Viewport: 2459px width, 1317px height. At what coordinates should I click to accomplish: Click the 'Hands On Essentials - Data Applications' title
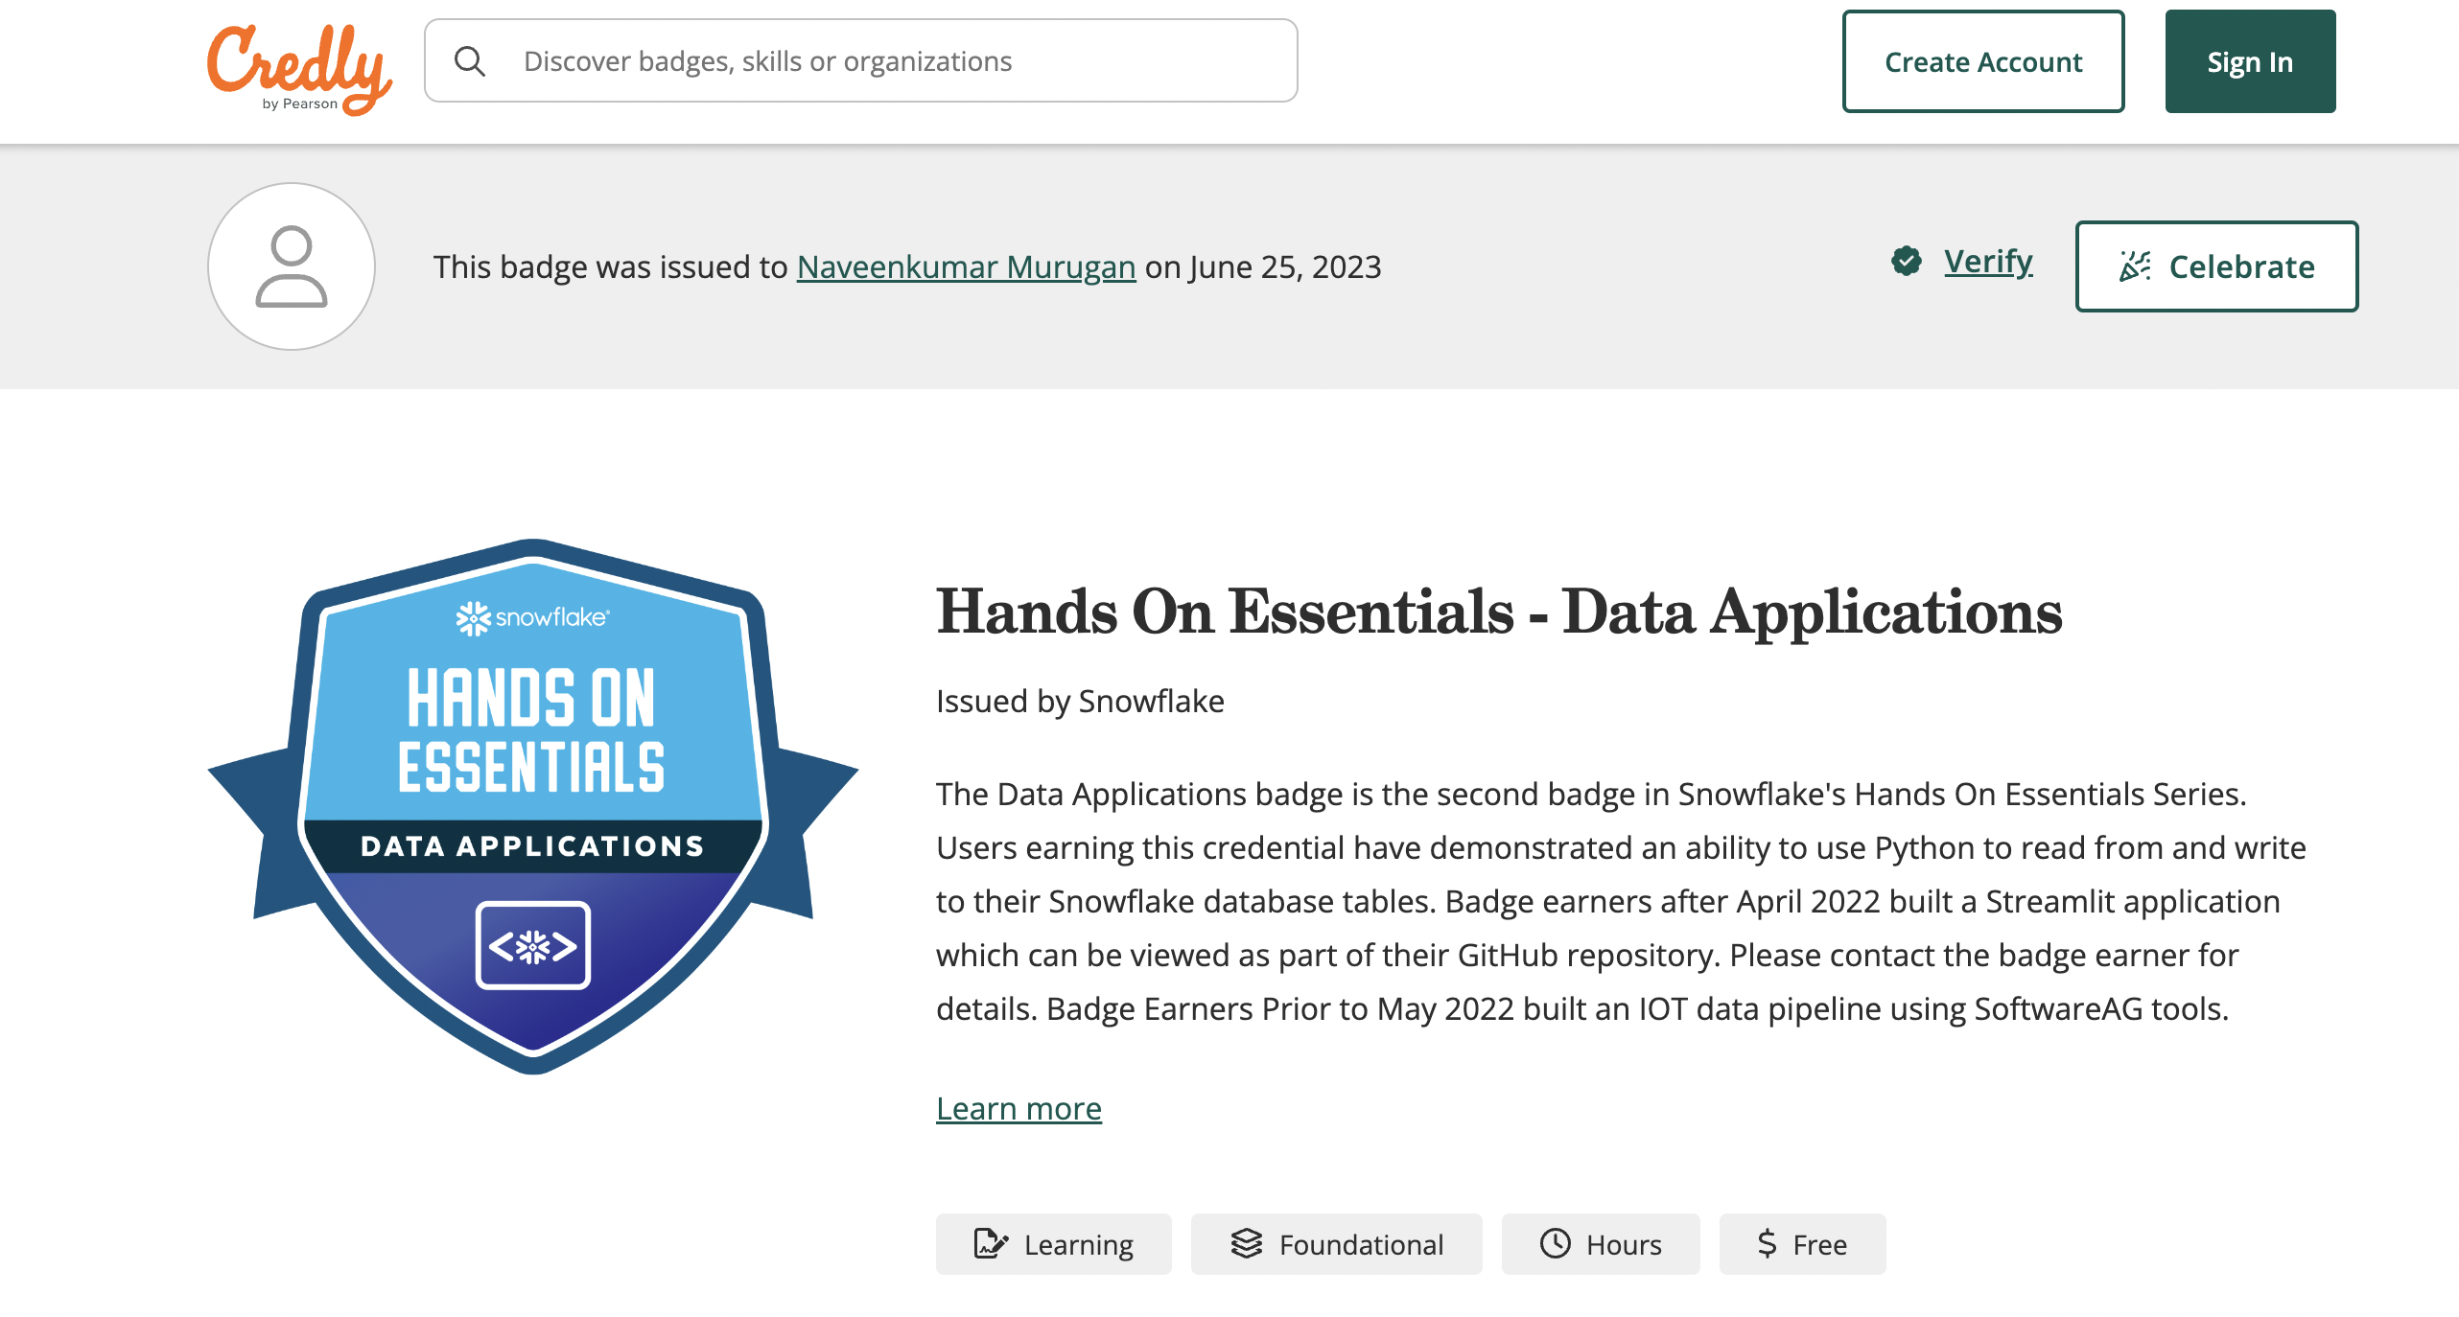pyautogui.click(x=1499, y=612)
